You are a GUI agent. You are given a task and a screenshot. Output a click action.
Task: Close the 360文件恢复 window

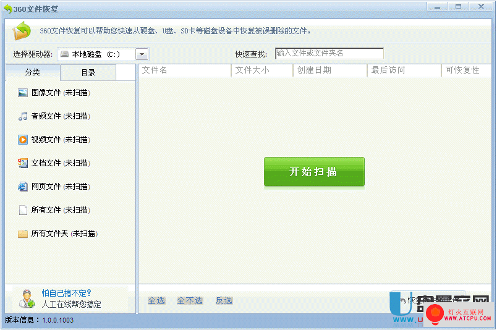[x=481, y=7]
